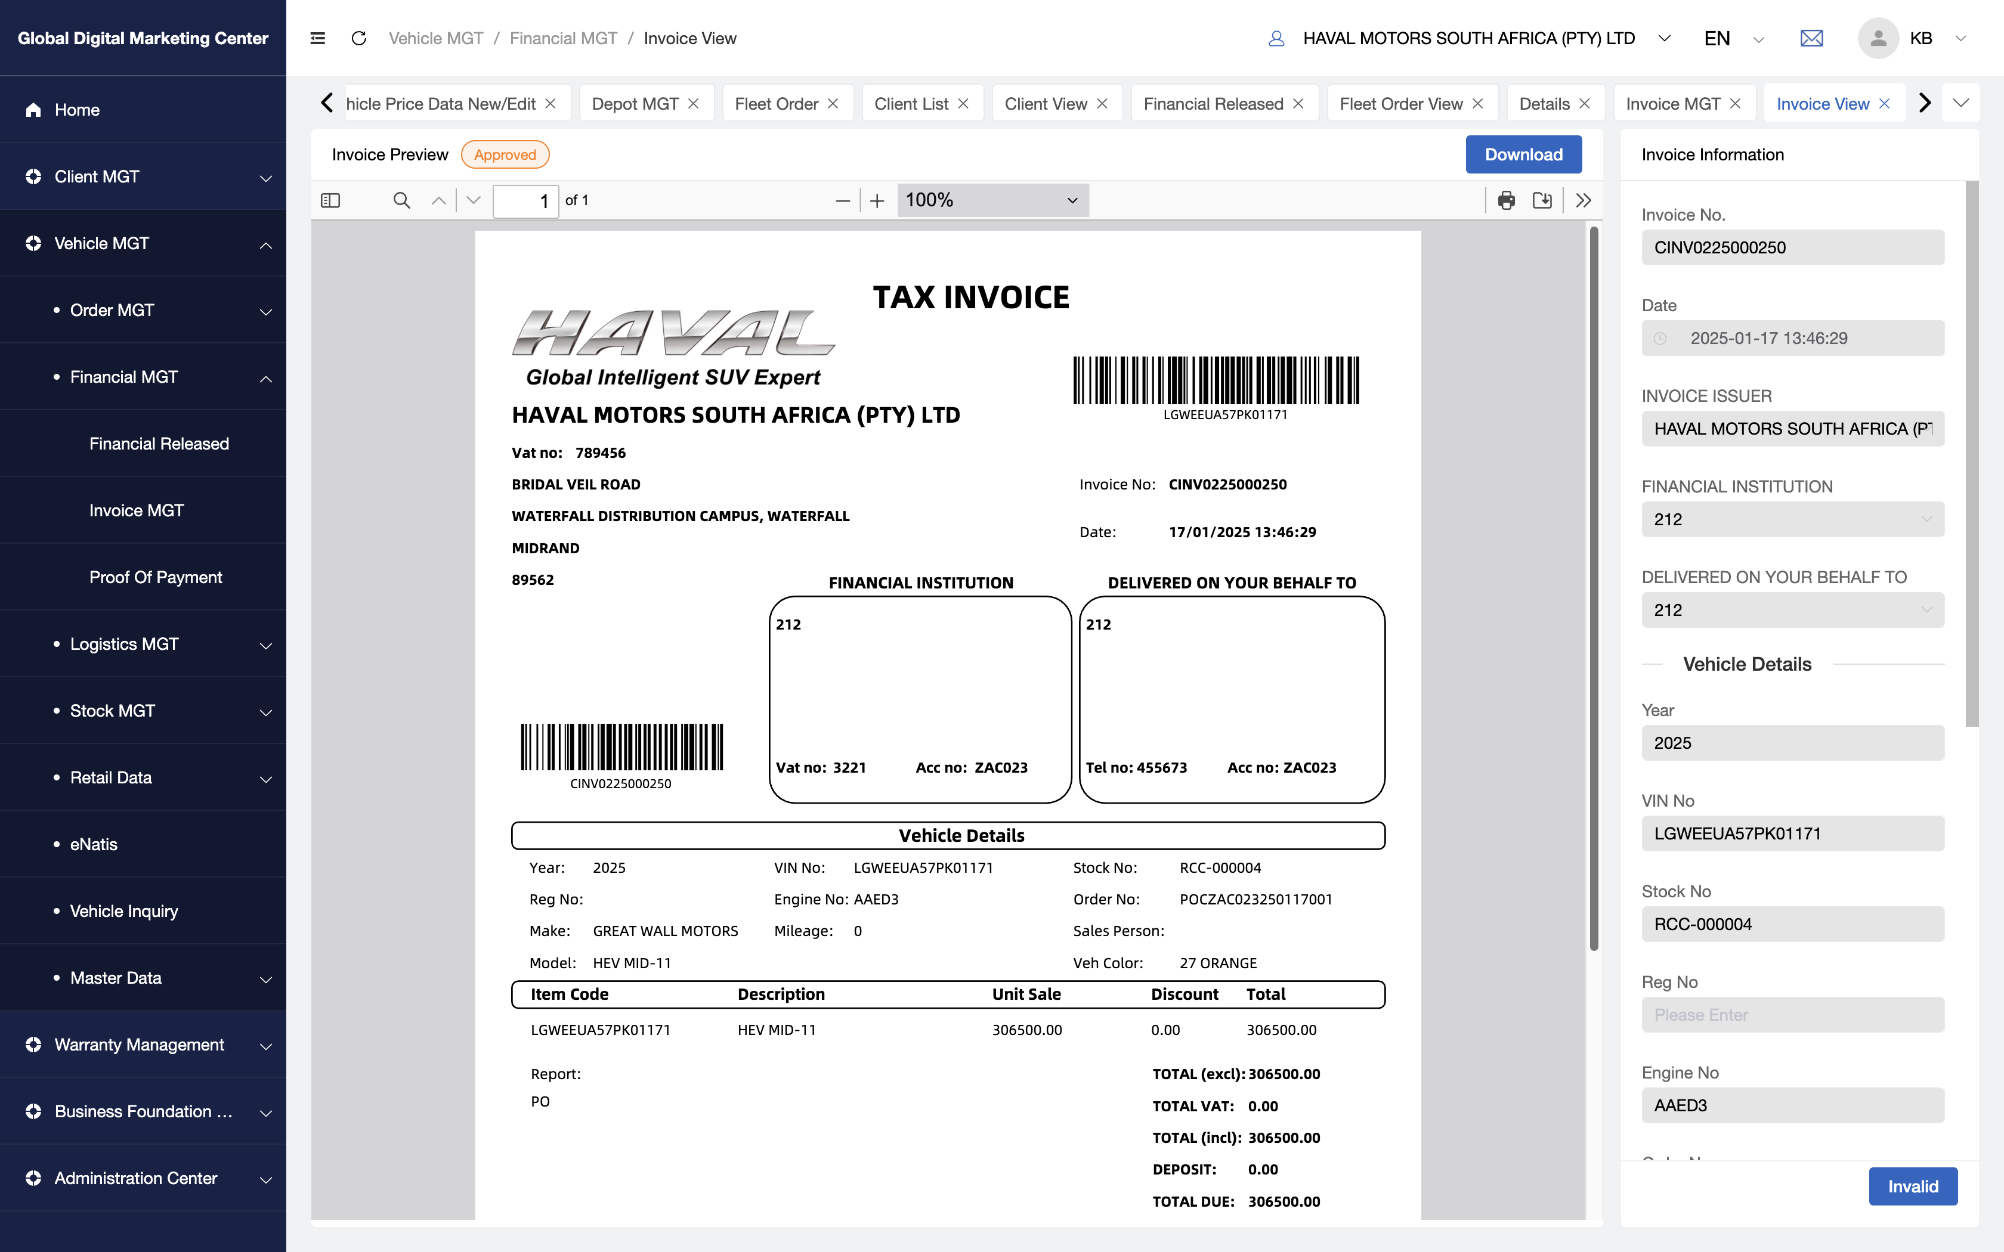Close the Depot MGT tab
Viewport: 2004px width, 1252px height.
(x=693, y=104)
